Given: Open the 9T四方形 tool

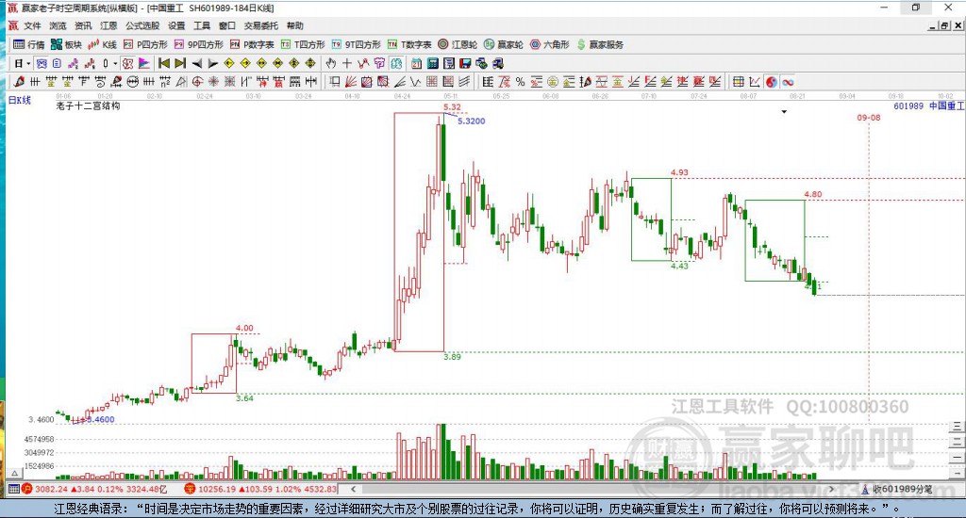Looking at the screenshot, I should tap(356, 44).
